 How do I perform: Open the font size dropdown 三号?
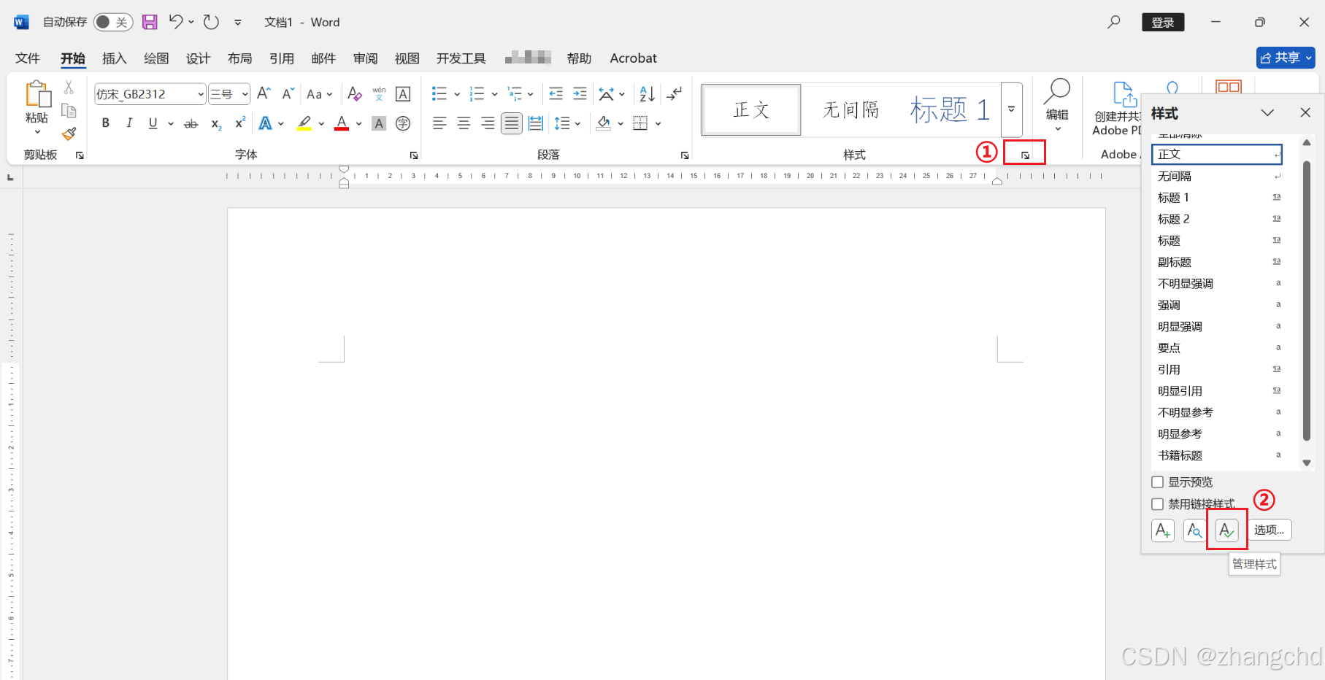pyautogui.click(x=245, y=94)
